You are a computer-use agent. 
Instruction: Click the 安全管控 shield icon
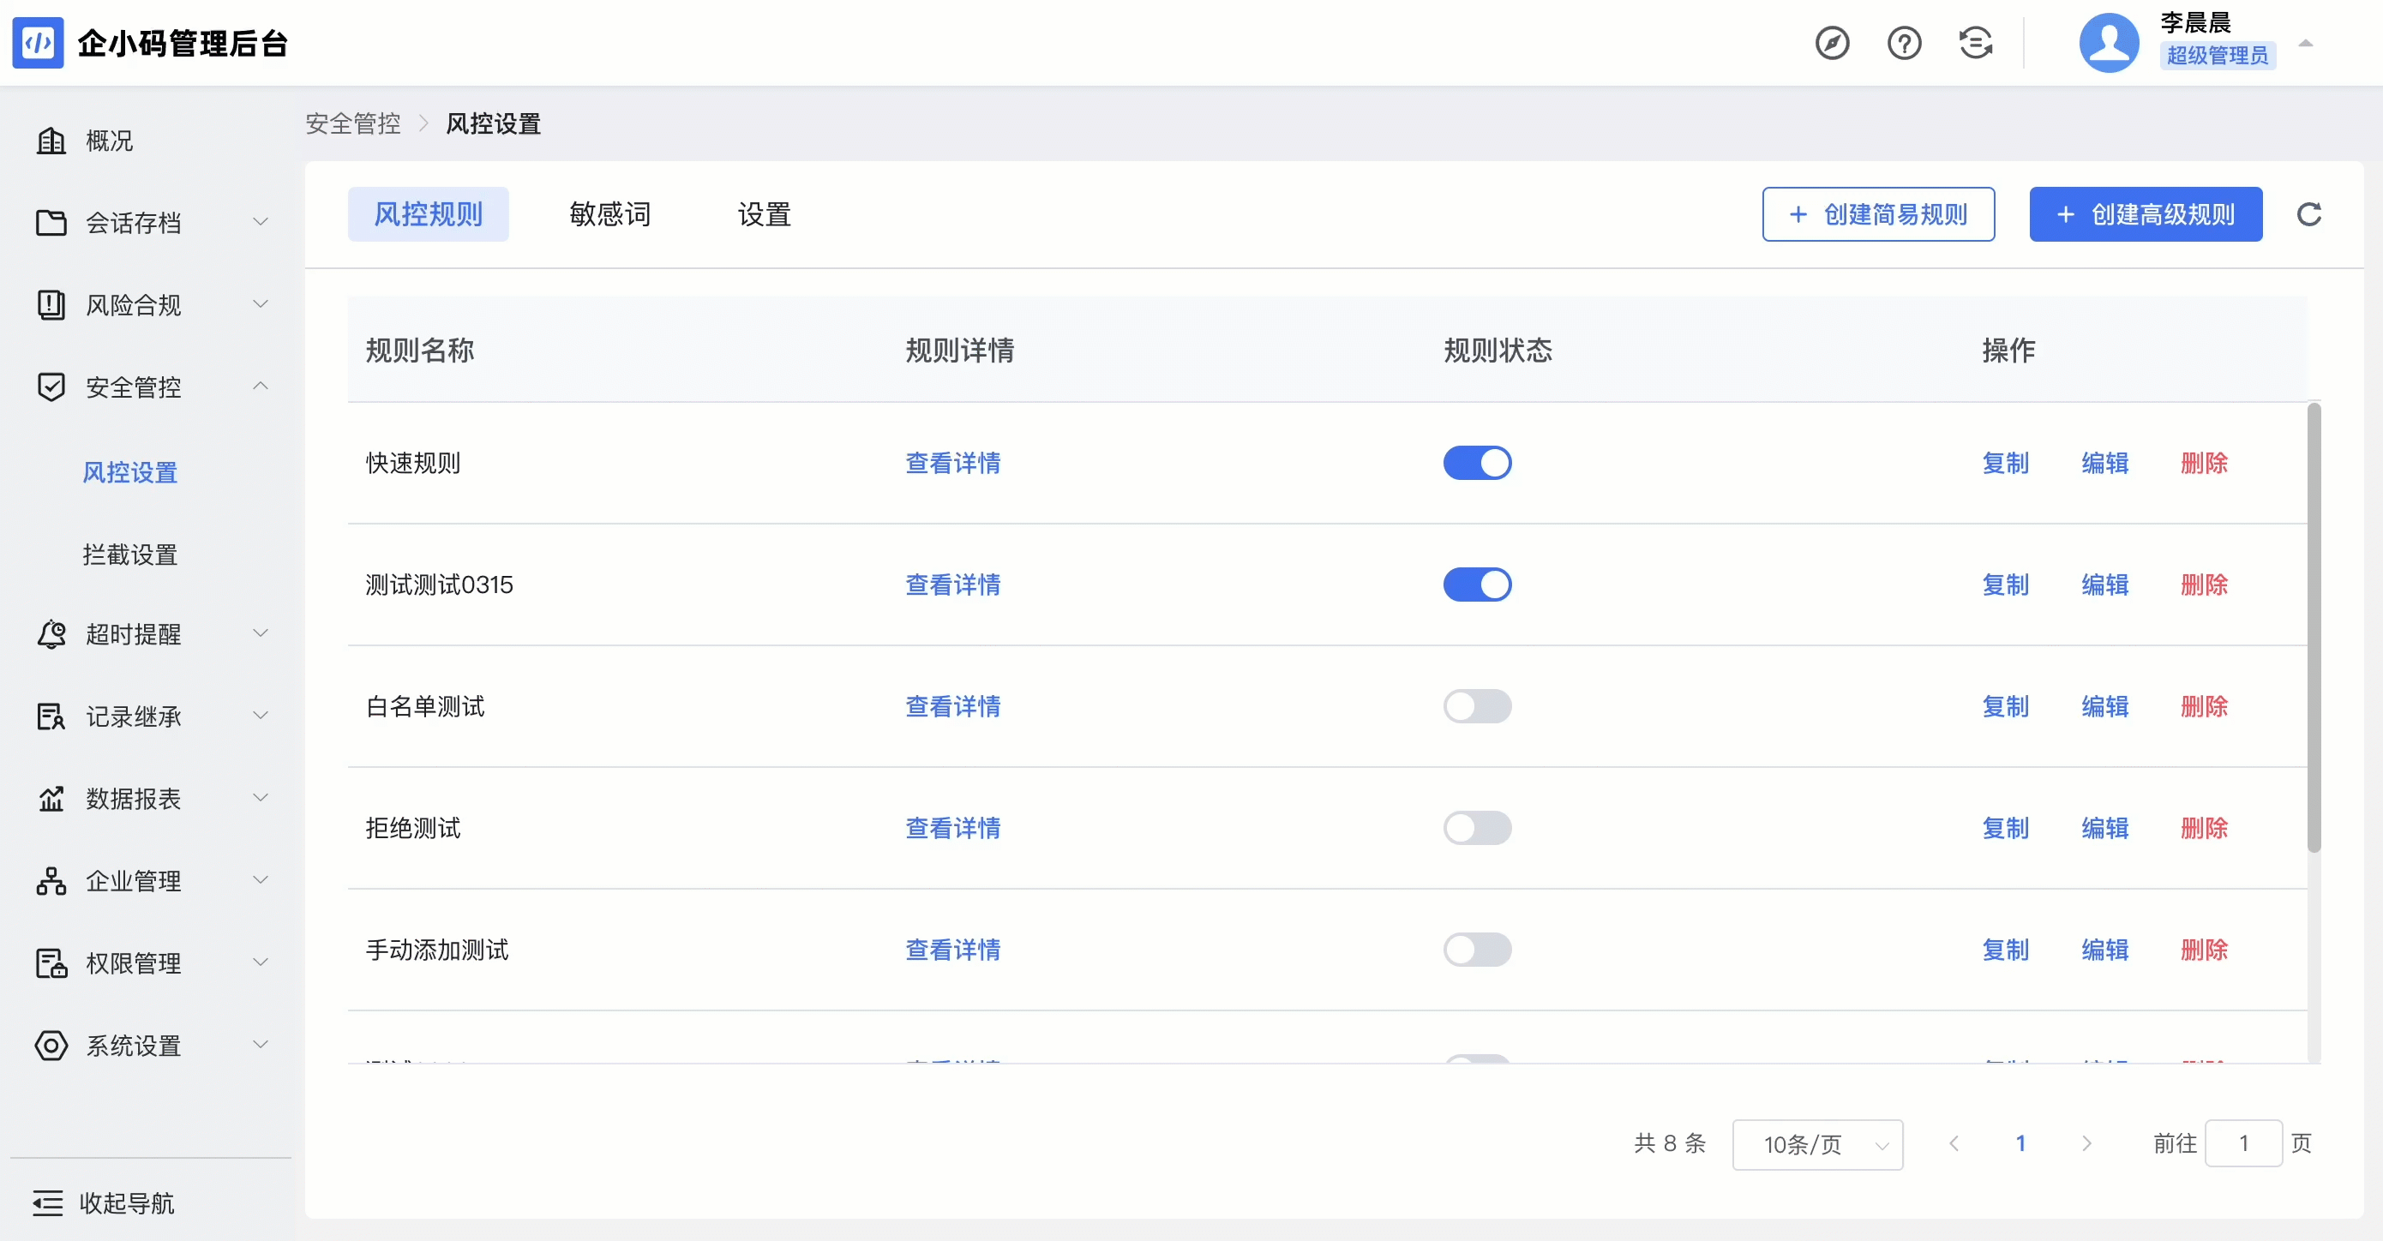tap(51, 387)
